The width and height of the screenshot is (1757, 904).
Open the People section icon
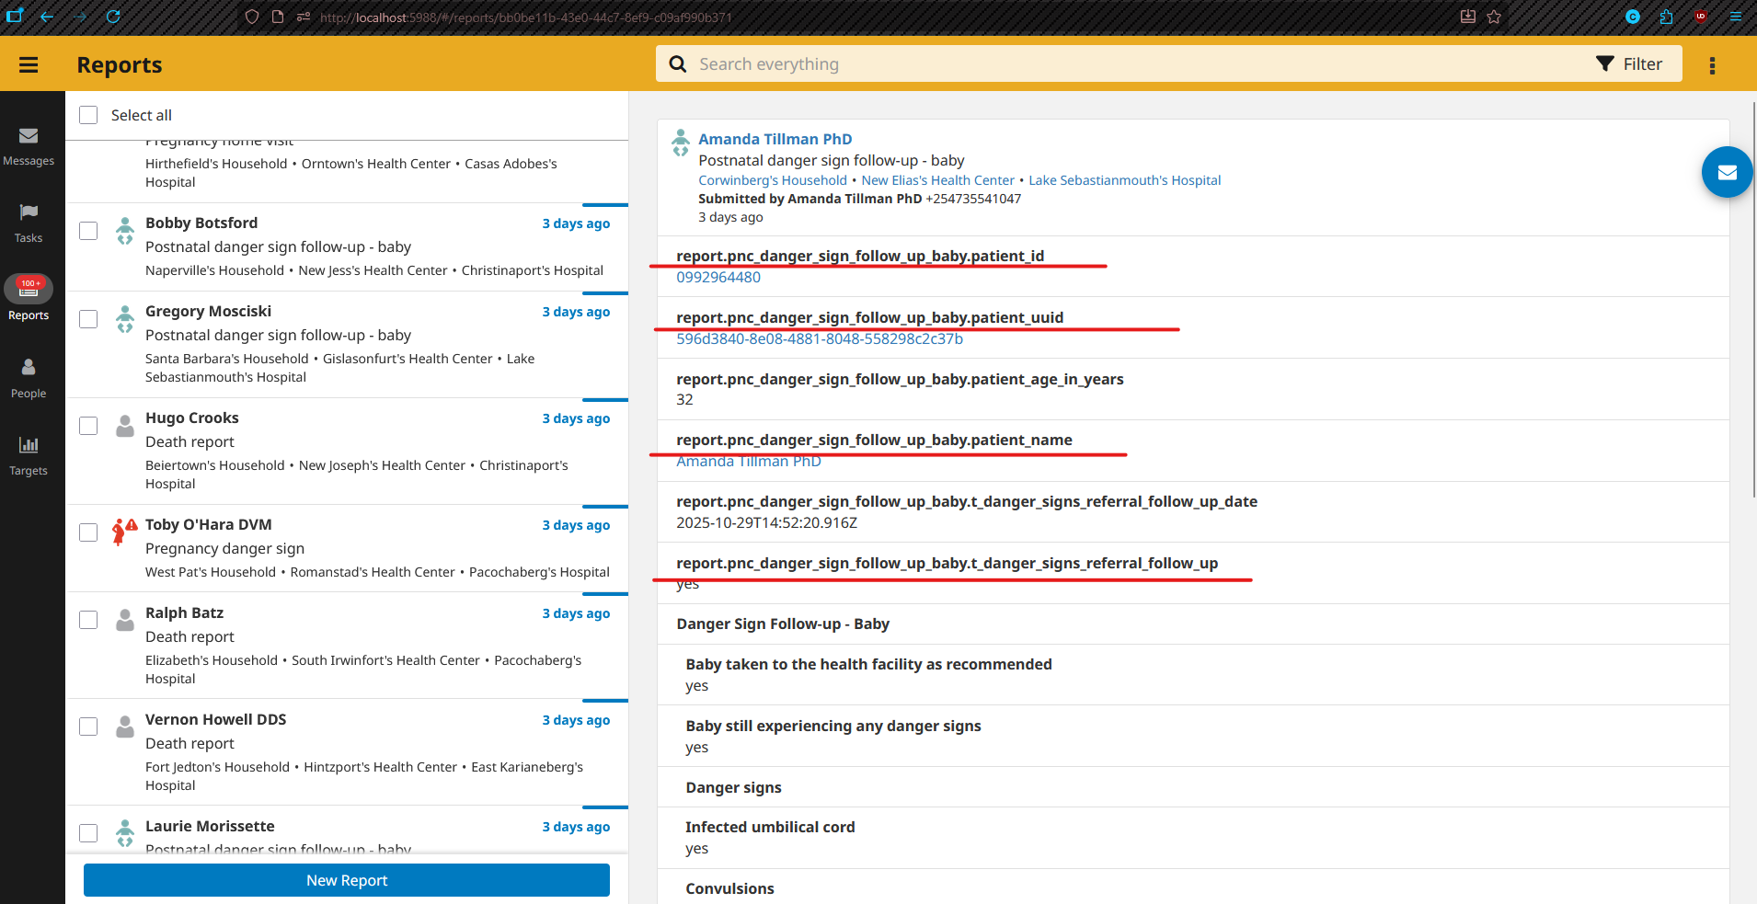click(29, 368)
